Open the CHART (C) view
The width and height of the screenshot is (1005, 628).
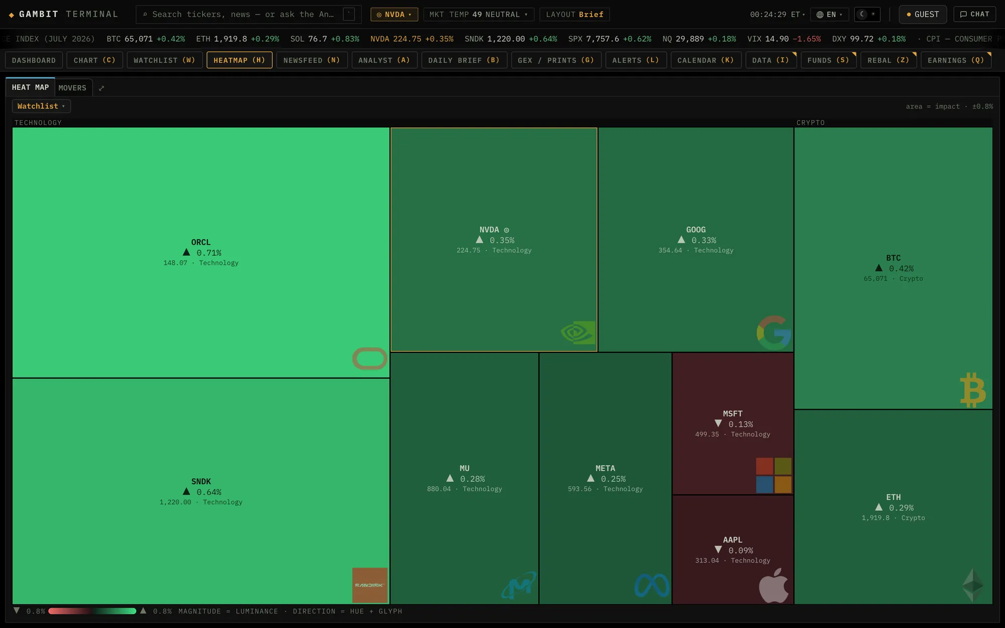pos(94,60)
